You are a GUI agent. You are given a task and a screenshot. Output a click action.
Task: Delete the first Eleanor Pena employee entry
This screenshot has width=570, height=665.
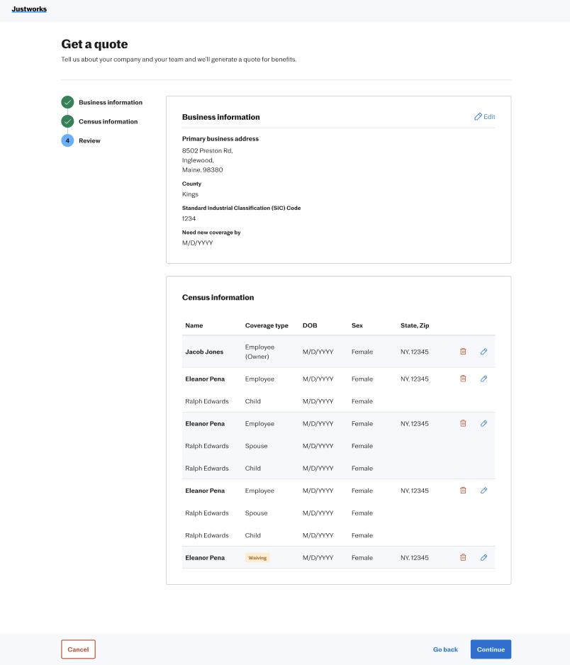463,379
